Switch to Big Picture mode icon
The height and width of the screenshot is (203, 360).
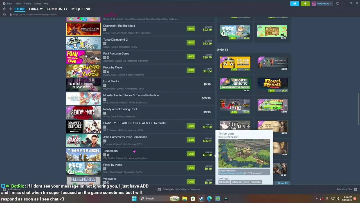337,3
